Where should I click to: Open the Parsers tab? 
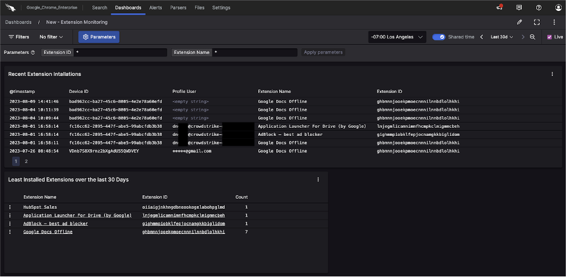click(x=178, y=8)
